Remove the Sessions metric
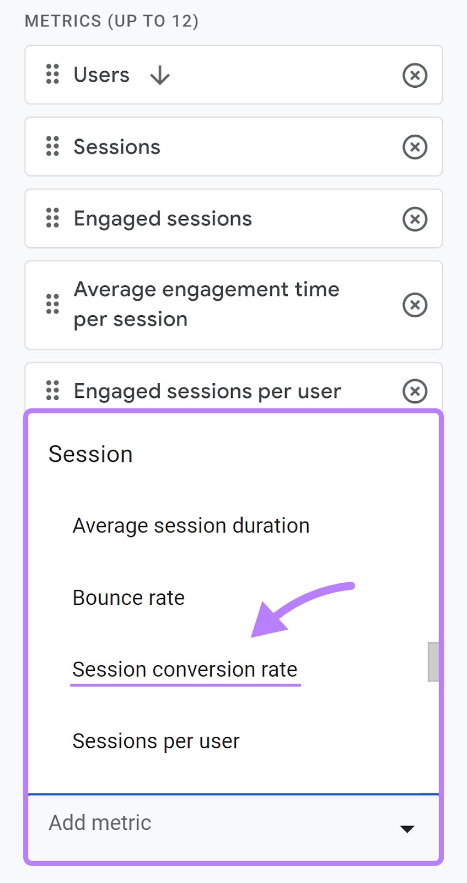 pyautogui.click(x=415, y=147)
